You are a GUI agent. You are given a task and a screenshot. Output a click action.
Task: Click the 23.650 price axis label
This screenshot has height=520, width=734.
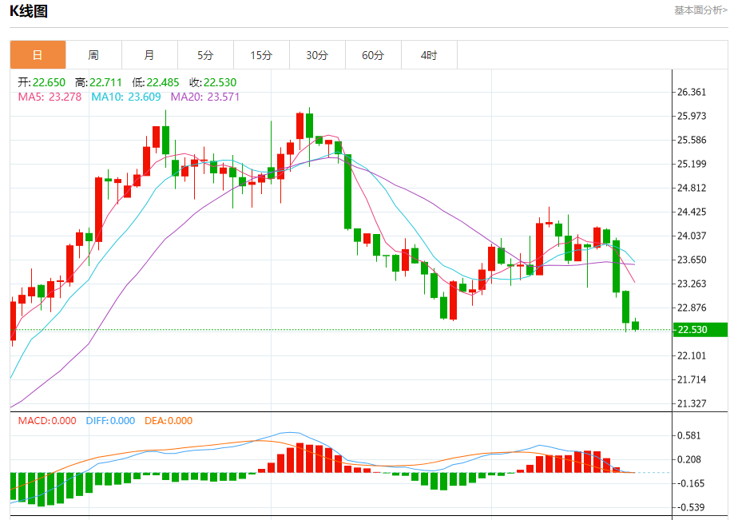pos(692,260)
